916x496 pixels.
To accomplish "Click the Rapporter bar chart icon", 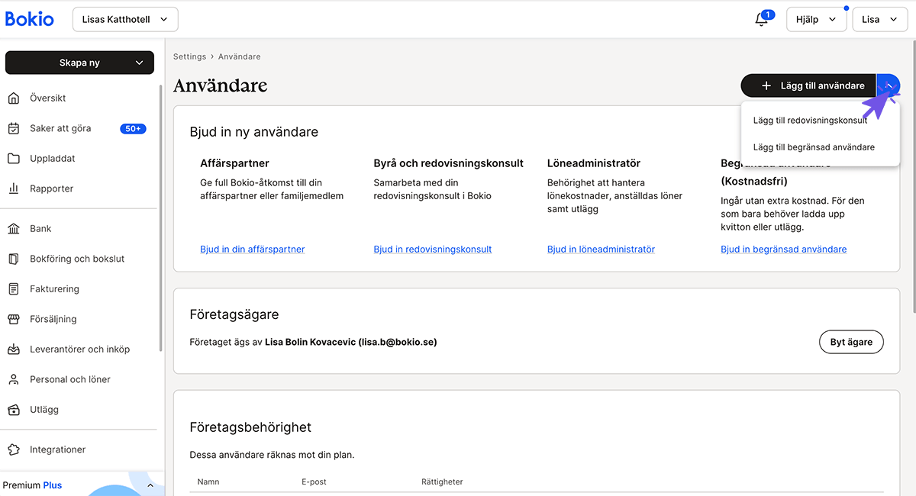I will [14, 188].
